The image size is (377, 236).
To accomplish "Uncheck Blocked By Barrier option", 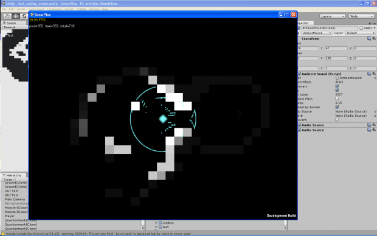I will pyautogui.click(x=337, y=107).
